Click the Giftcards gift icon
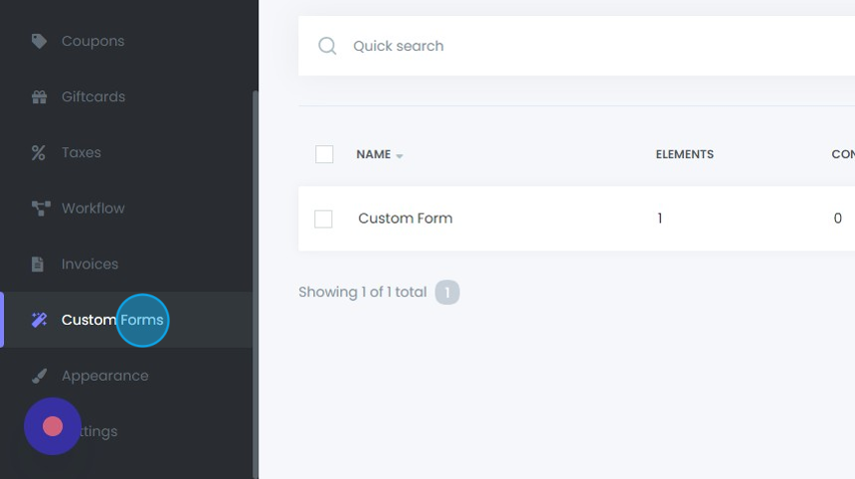 (39, 97)
